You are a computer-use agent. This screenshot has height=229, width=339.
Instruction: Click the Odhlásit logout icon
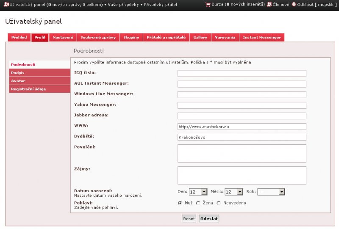(x=294, y=4)
